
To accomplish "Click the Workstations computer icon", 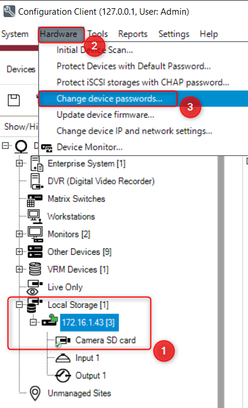I will coord(35,217).
